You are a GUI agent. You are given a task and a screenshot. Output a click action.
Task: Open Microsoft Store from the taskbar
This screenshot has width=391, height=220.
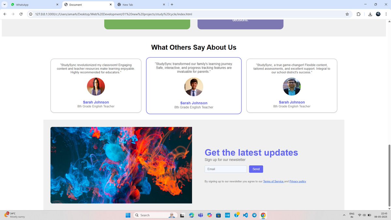click(219, 215)
